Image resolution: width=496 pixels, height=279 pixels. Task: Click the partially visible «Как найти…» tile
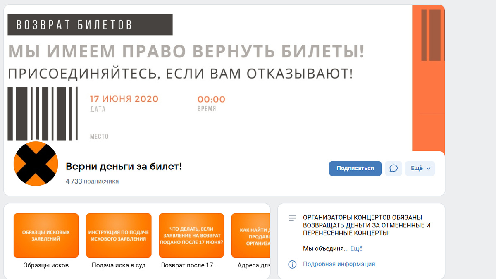coord(250,235)
